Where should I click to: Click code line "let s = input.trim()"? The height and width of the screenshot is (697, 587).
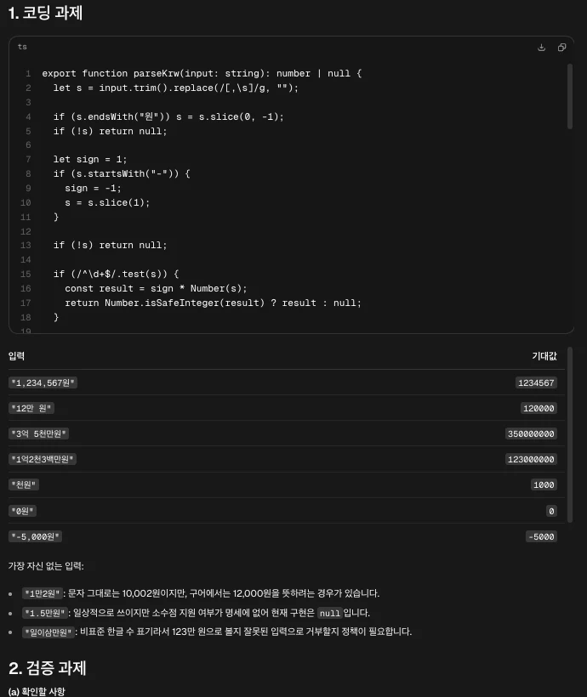point(176,88)
